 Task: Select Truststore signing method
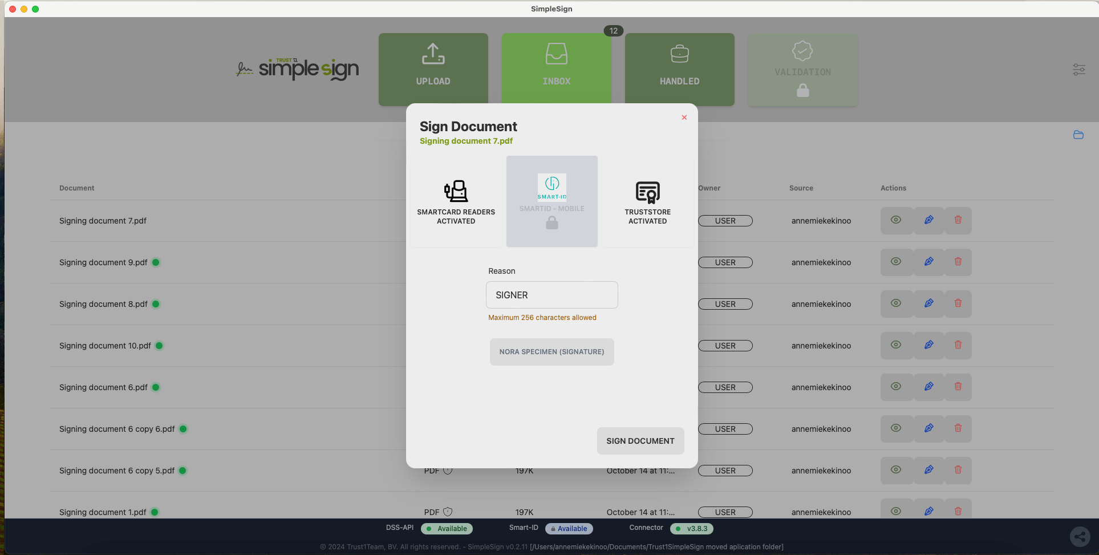coord(647,202)
